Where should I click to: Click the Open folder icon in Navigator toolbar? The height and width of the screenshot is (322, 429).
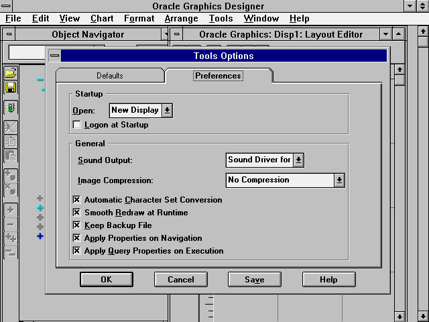point(10,73)
